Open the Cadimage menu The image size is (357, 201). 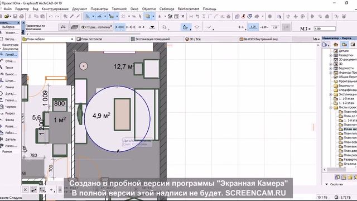tap(167, 9)
